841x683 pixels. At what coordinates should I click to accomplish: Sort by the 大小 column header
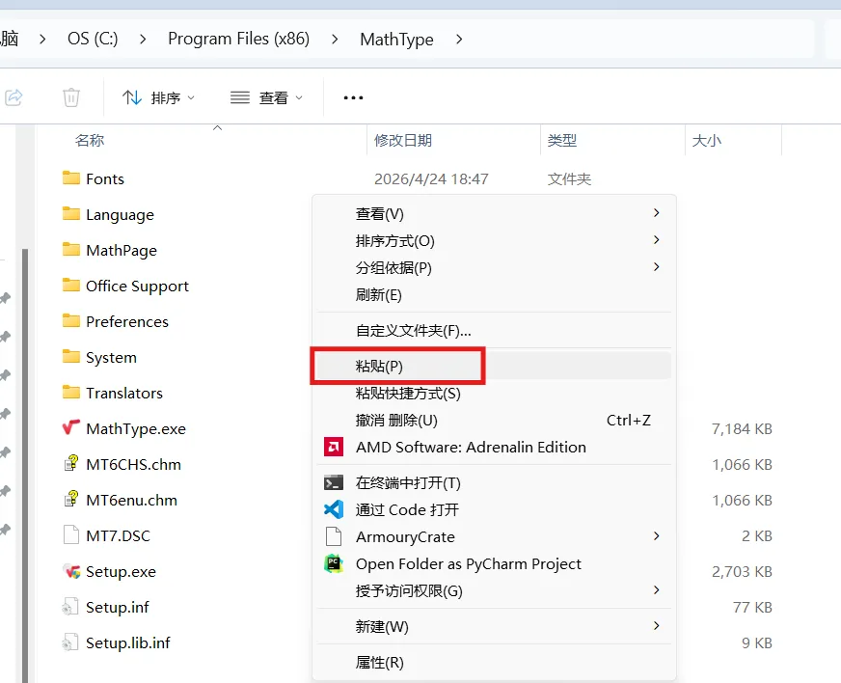click(706, 141)
